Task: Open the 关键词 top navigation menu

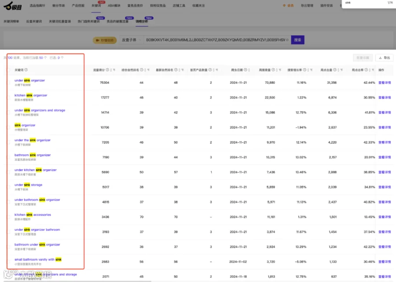Action: (x=96, y=6)
